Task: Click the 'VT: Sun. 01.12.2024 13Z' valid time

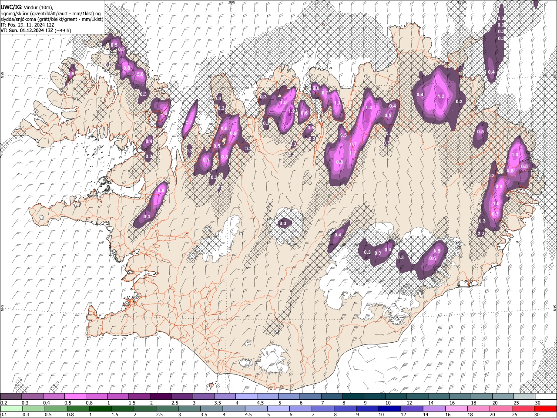Action: pos(27,30)
